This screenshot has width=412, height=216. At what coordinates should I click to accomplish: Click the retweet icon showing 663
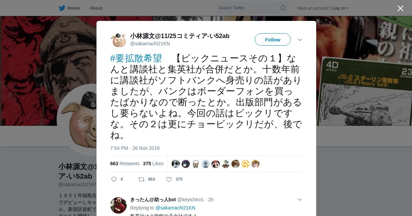pyautogui.click(x=141, y=179)
